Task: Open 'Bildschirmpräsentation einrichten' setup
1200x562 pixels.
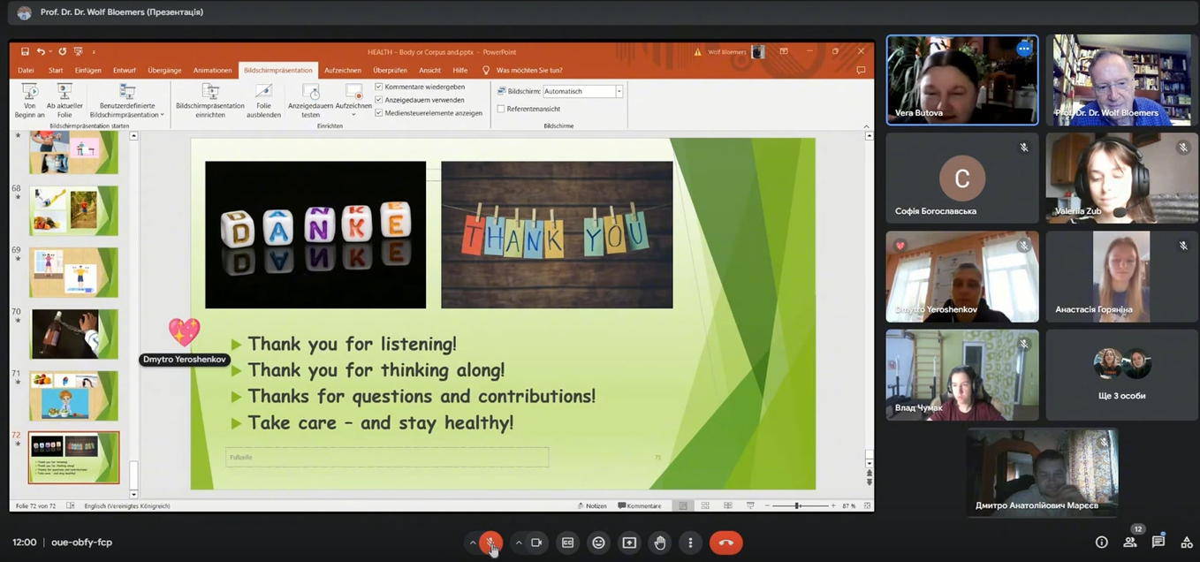Action: point(210,101)
